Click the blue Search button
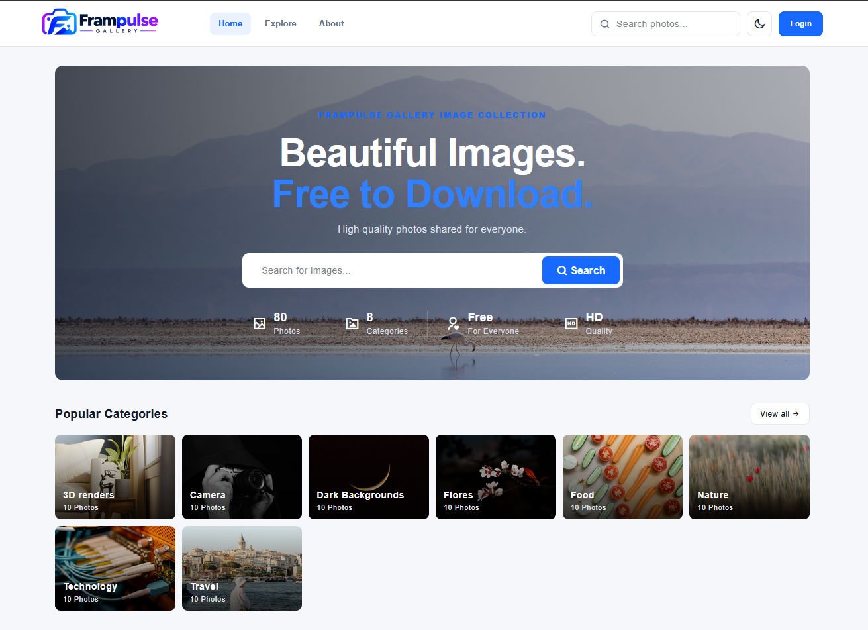The image size is (868, 630). click(581, 270)
